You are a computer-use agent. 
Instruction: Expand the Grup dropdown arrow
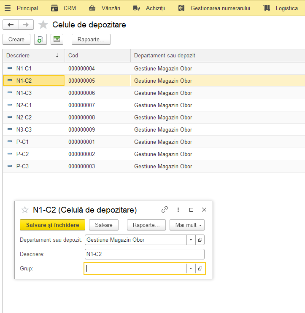point(191,268)
